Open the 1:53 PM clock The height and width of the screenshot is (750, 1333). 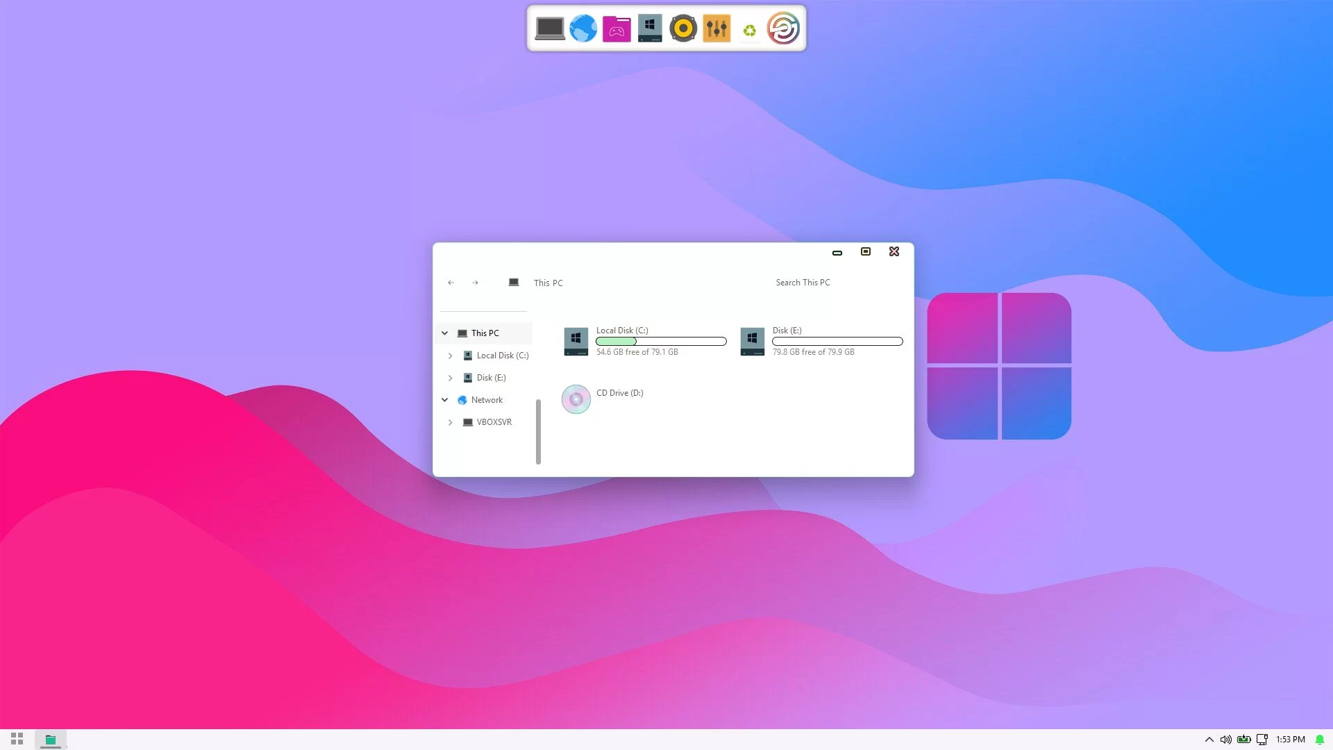pyautogui.click(x=1291, y=740)
